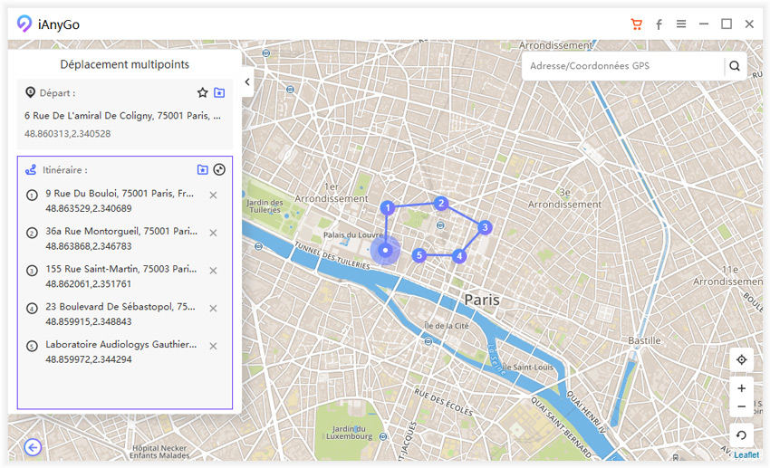
Task: Select the 36a Rue Montorgueil address row
Action: [120, 238]
